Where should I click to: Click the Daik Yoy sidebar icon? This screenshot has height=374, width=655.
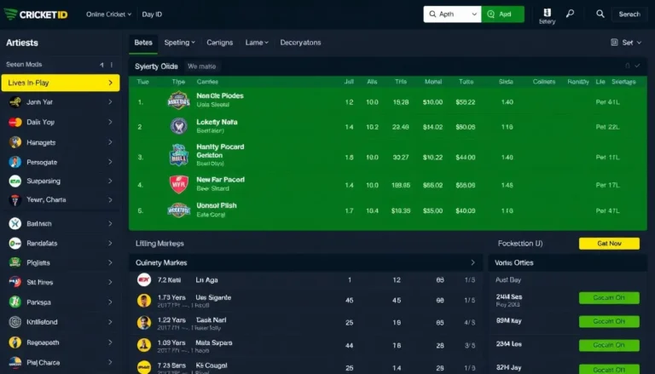[14, 122]
